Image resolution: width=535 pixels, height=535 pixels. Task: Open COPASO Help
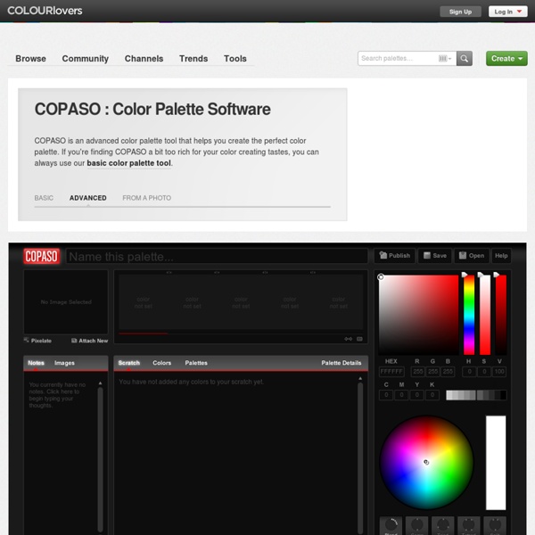(x=501, y=256)
